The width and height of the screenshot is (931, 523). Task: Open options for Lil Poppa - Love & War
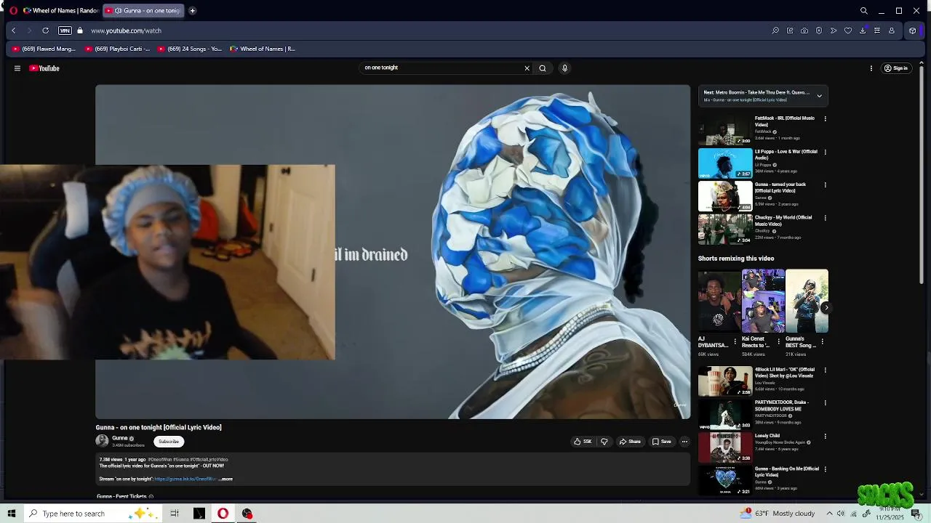825,152
